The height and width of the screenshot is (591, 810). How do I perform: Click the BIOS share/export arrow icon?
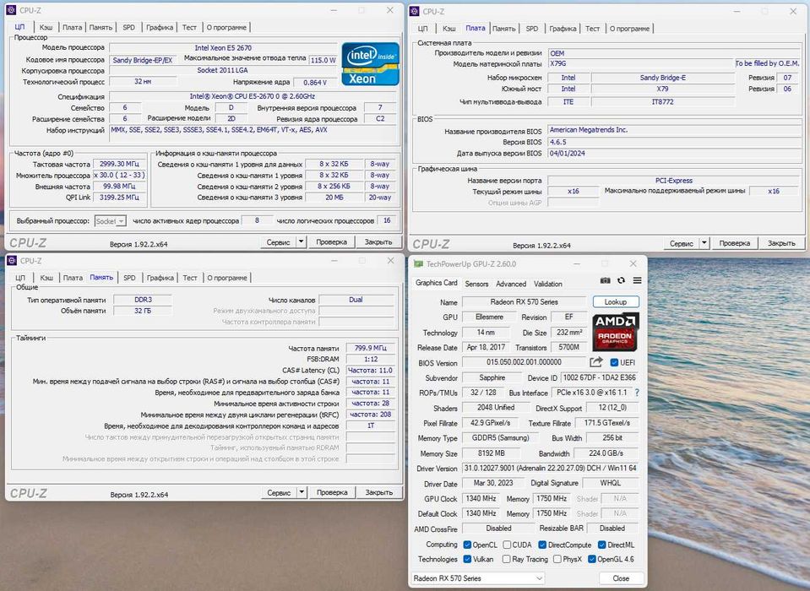click(x=596, y=362)
